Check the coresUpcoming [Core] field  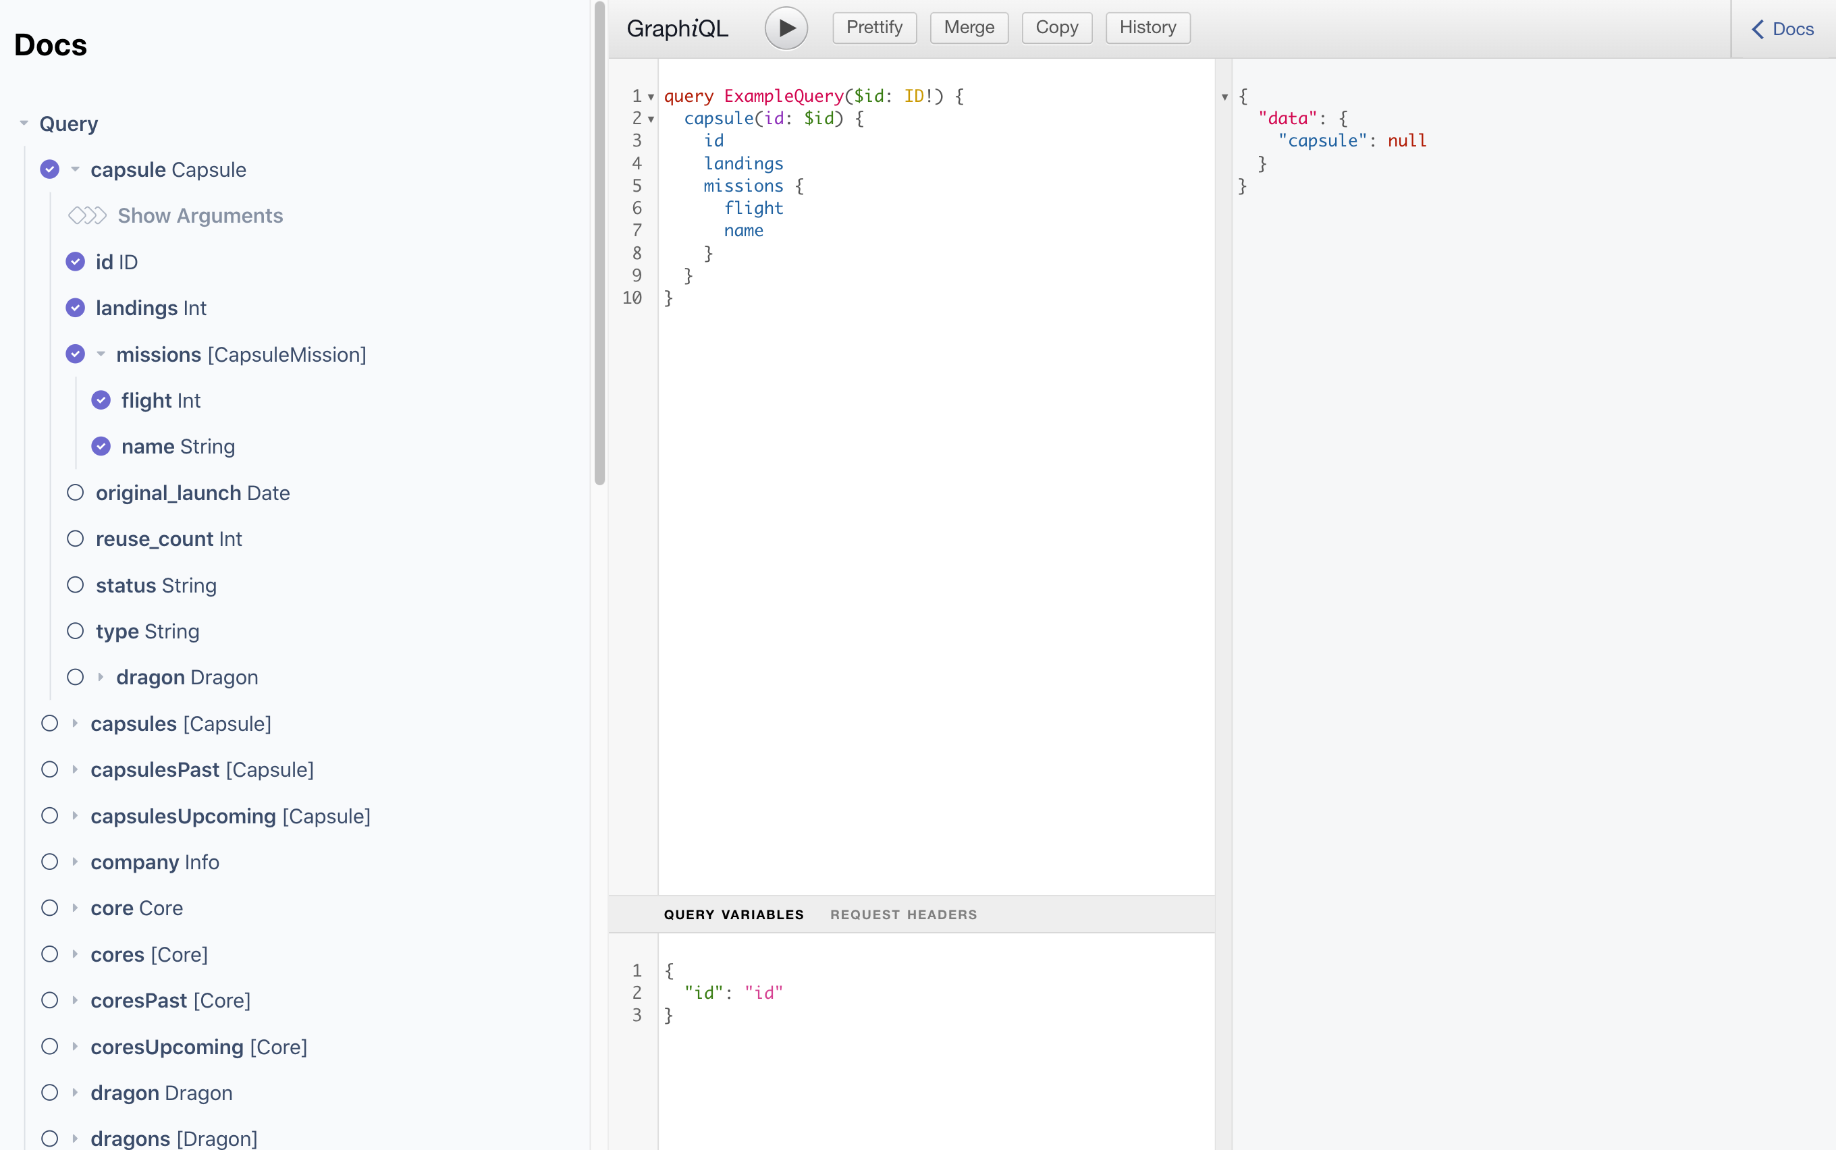point(49,1047)
